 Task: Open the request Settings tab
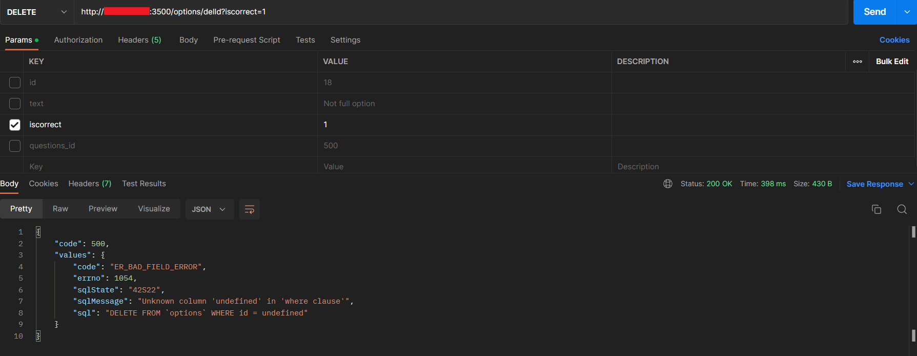pos(345,40)
